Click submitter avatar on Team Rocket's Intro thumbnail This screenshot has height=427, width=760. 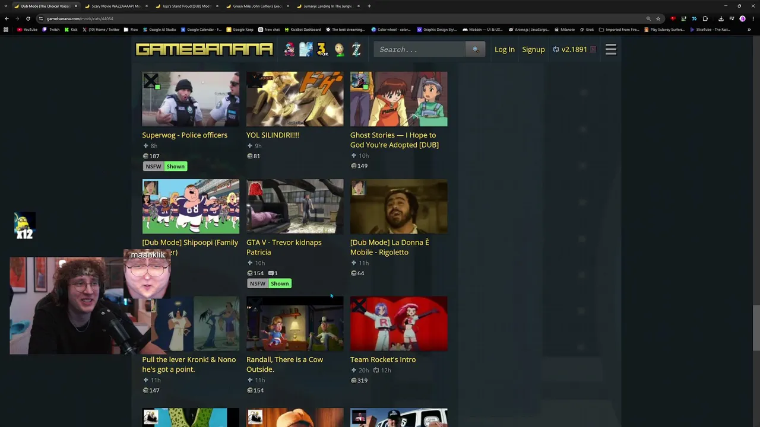point(359,305)
